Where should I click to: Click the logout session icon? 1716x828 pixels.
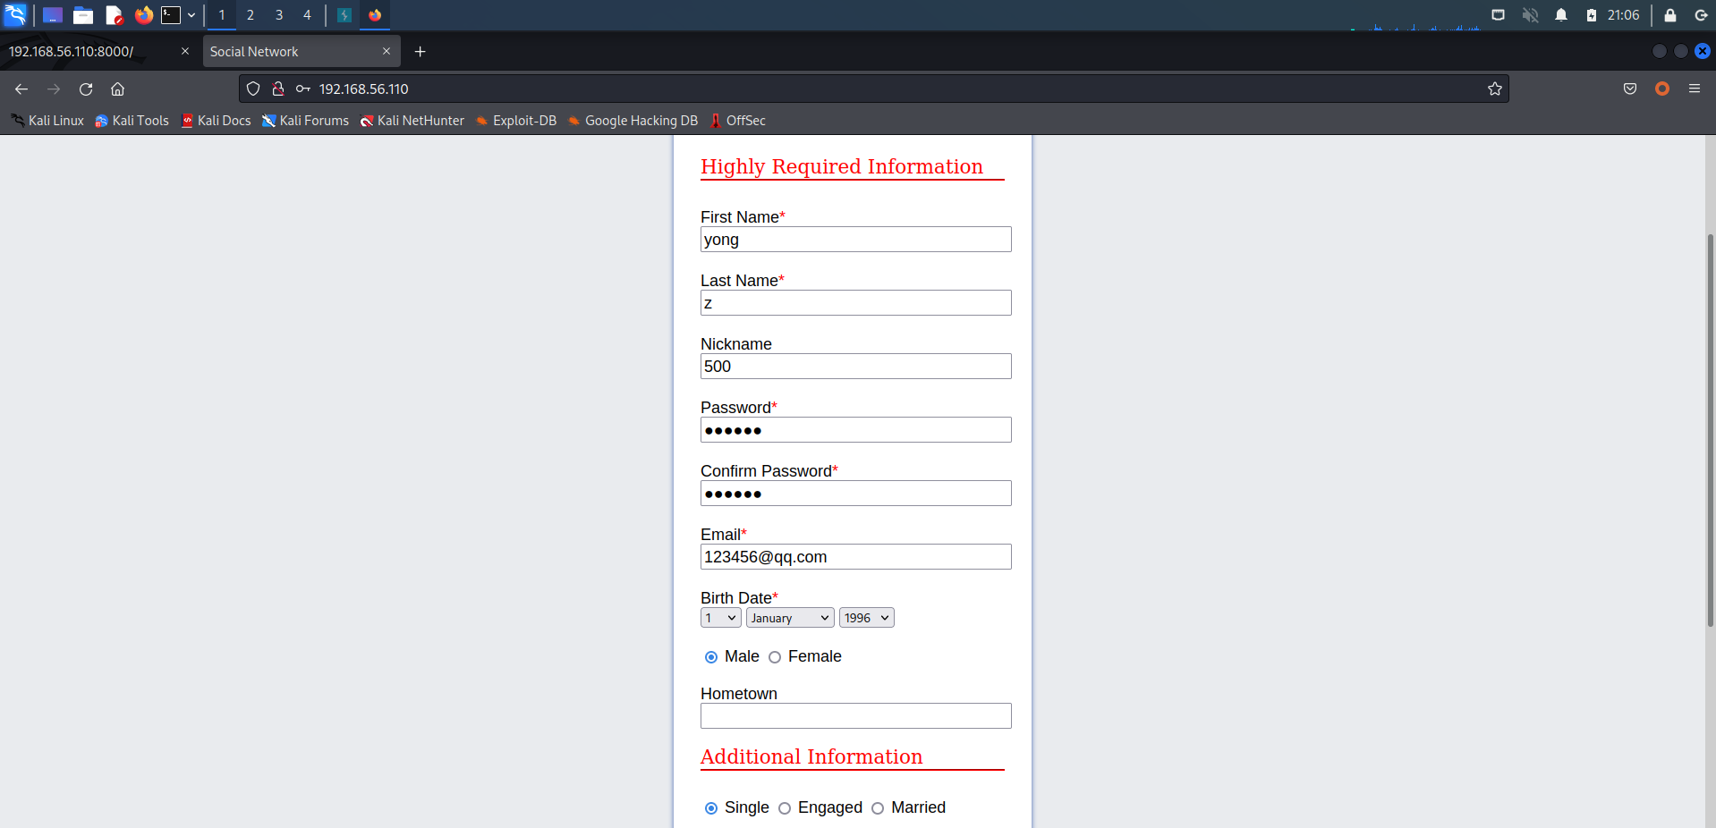coord(1701,15)
